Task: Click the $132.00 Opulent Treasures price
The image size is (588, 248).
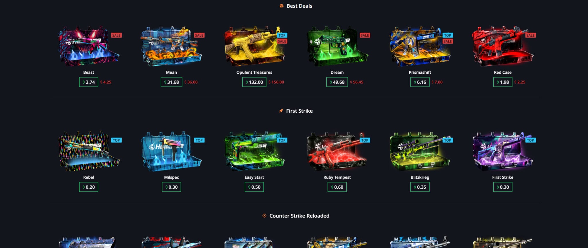Action: [x=254, y=82]
